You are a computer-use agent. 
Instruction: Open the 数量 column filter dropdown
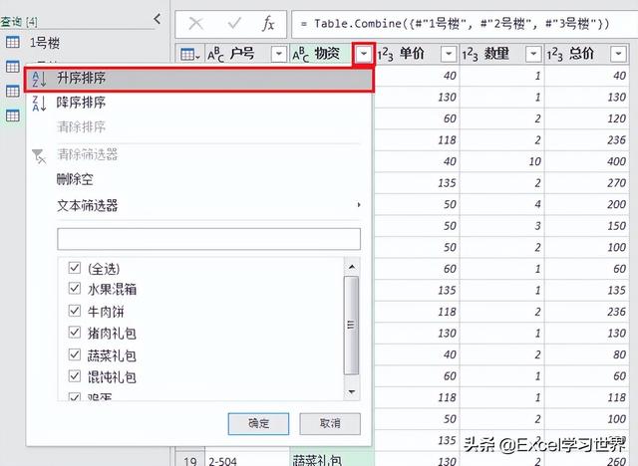point(533,54)
